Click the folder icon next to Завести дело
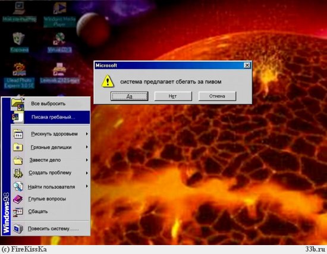Screen dimensions: 327x254 pos(18,160)
